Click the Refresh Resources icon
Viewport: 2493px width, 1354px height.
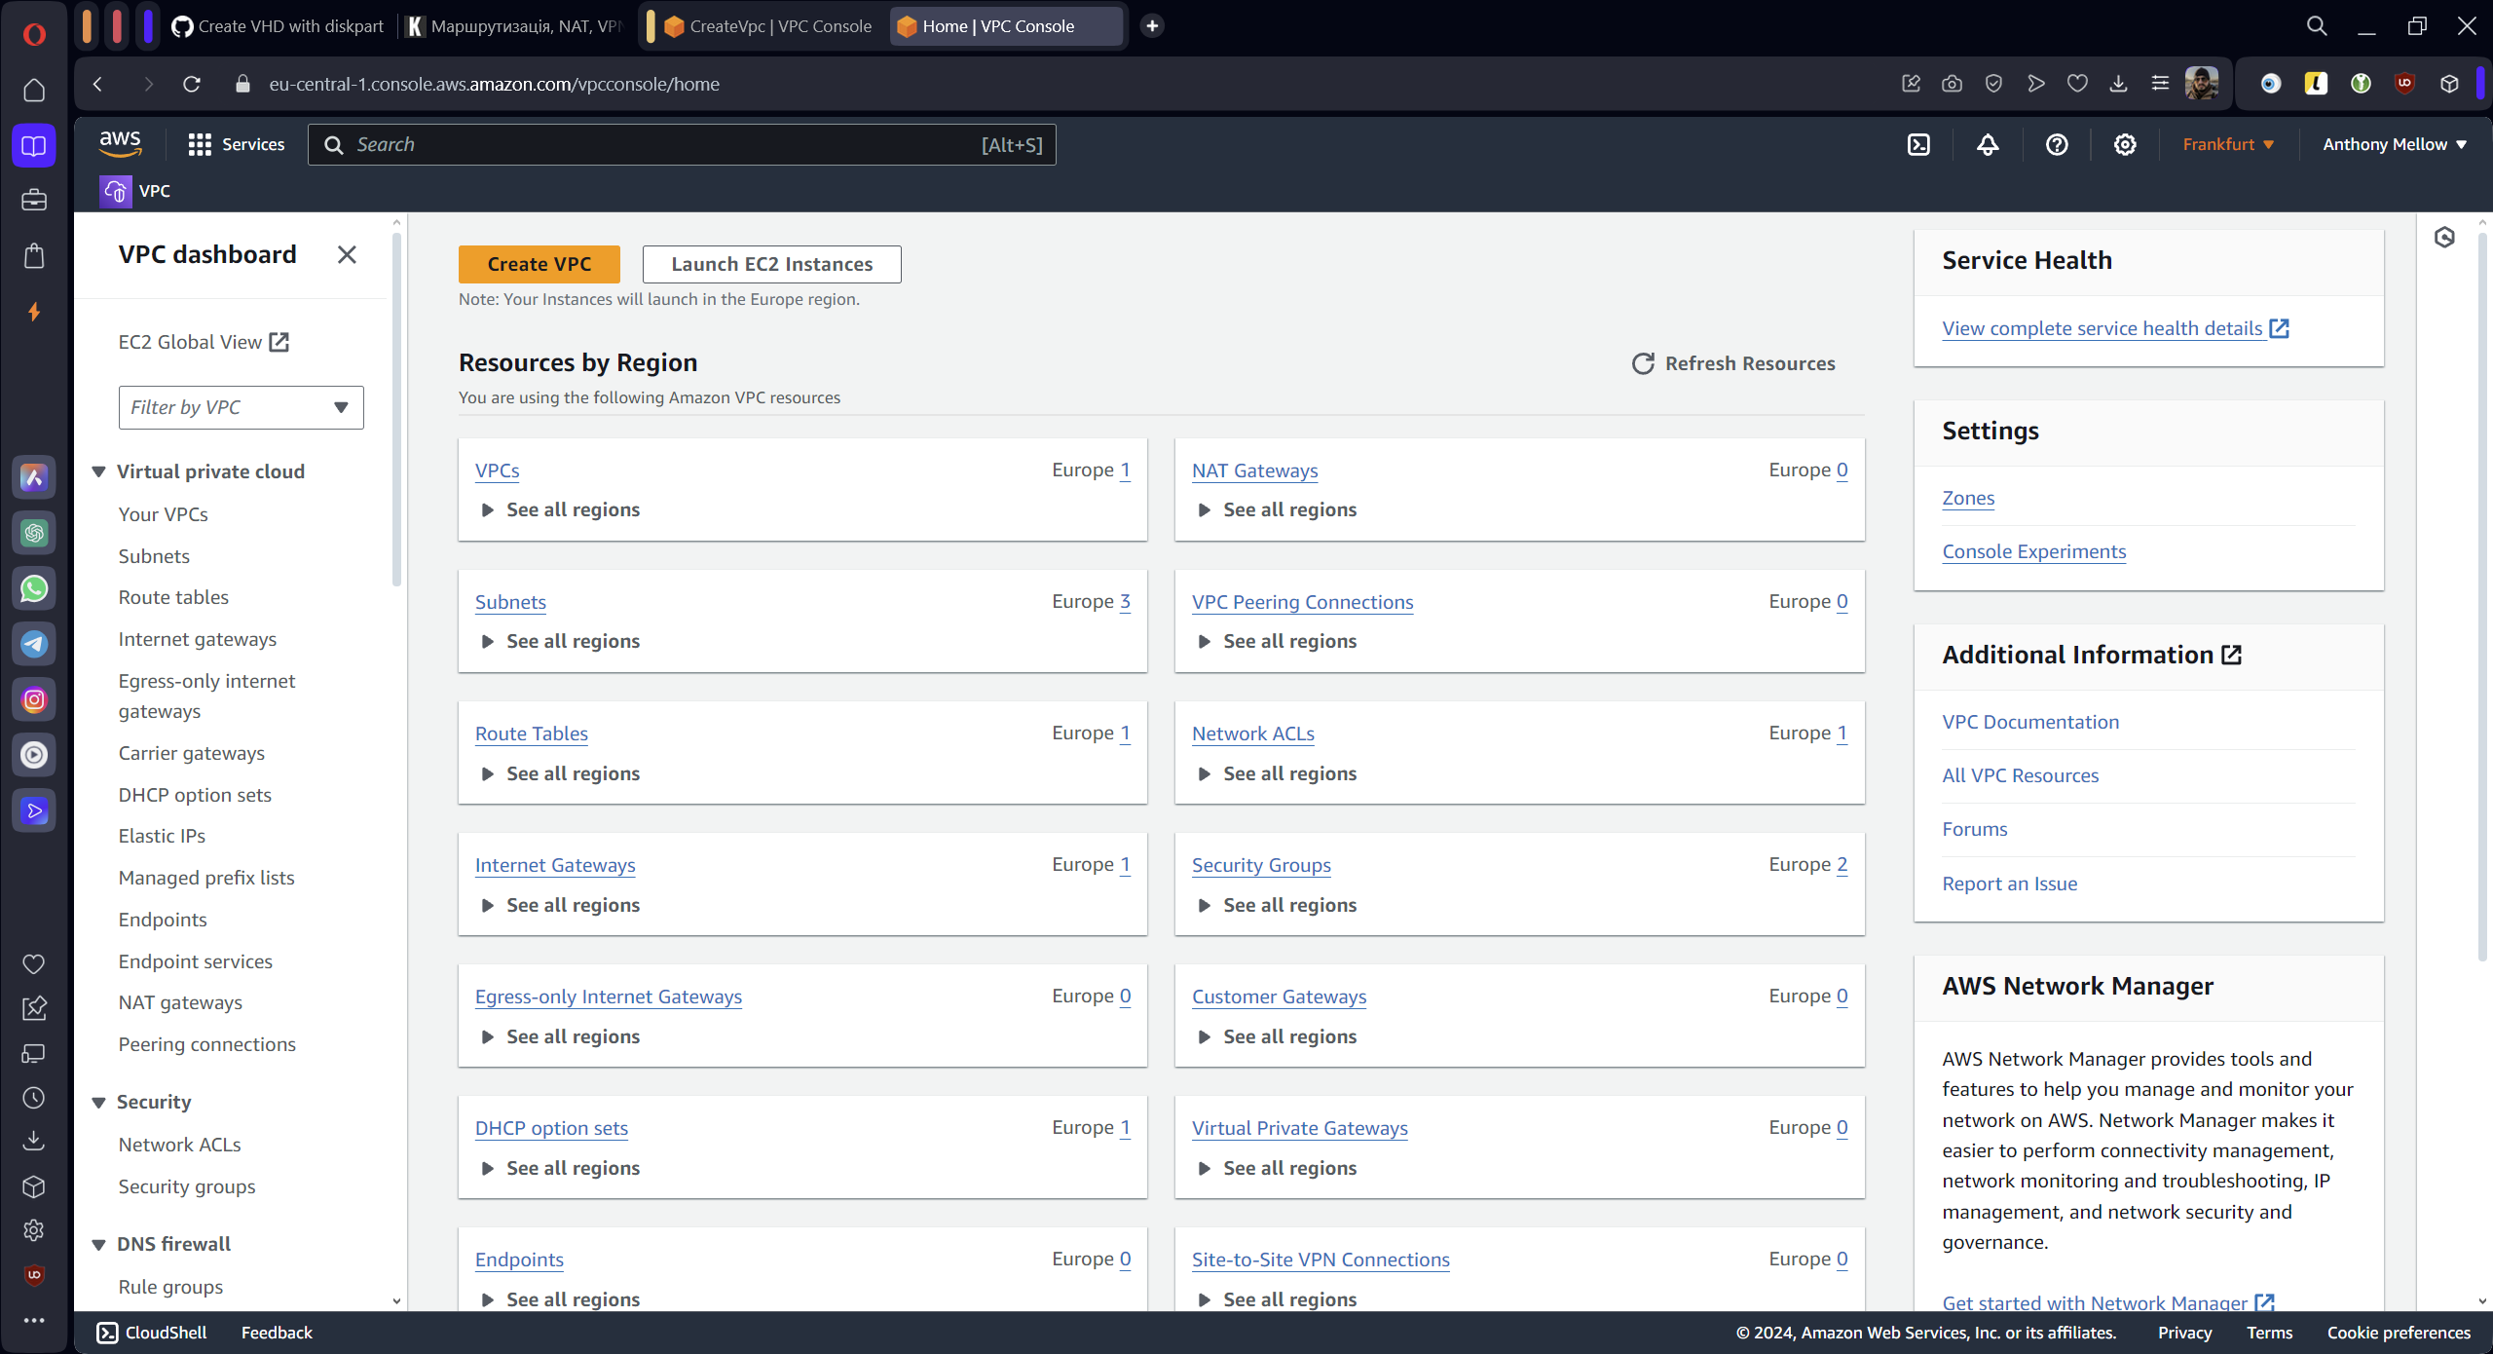(1643, 363)
